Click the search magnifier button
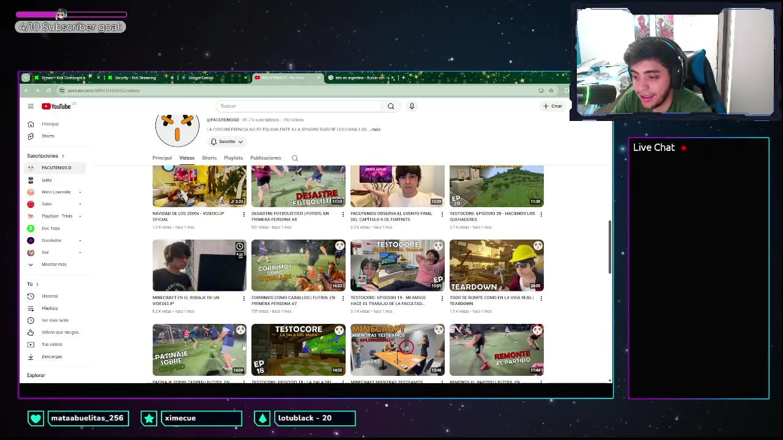 coord(391,106)
